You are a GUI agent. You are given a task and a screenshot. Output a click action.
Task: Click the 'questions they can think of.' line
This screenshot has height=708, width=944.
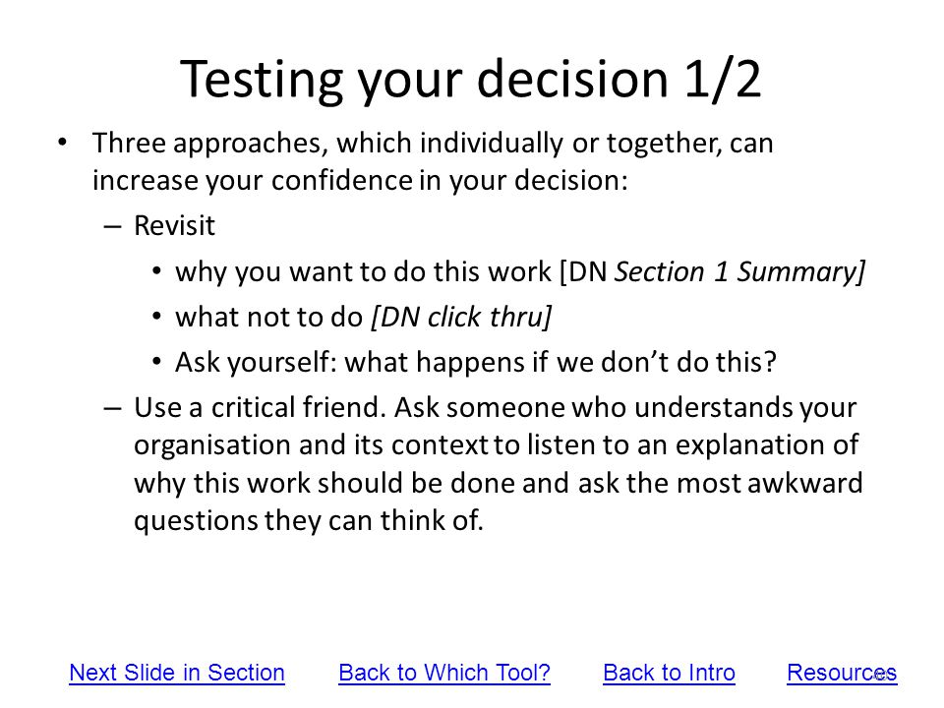click(x=308, y=521)
